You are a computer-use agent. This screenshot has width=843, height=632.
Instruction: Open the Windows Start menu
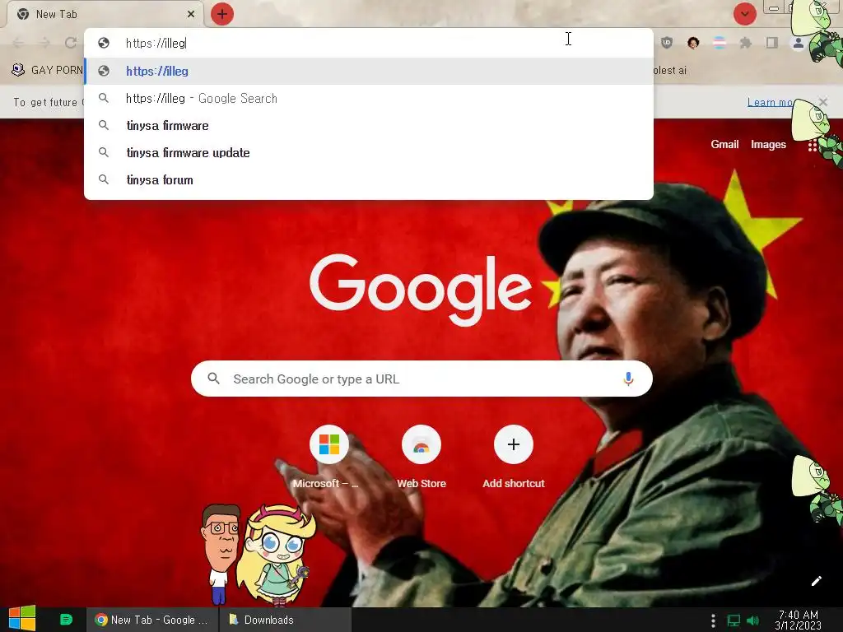[22, 619]
